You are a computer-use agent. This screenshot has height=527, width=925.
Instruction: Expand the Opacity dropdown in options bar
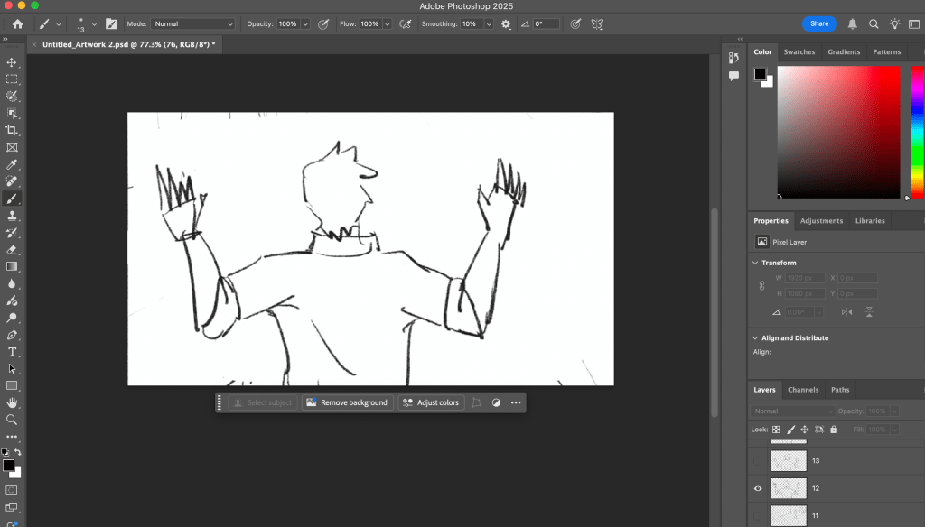pos(304,24)
